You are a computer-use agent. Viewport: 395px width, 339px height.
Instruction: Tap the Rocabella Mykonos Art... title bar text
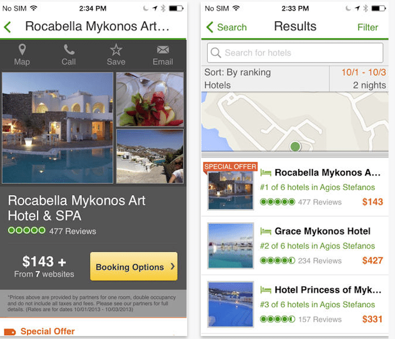(97, 26)
